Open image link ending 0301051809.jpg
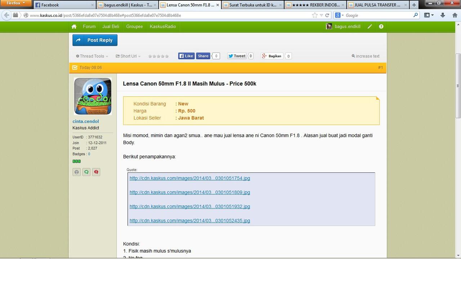 [x=190, y=192]
